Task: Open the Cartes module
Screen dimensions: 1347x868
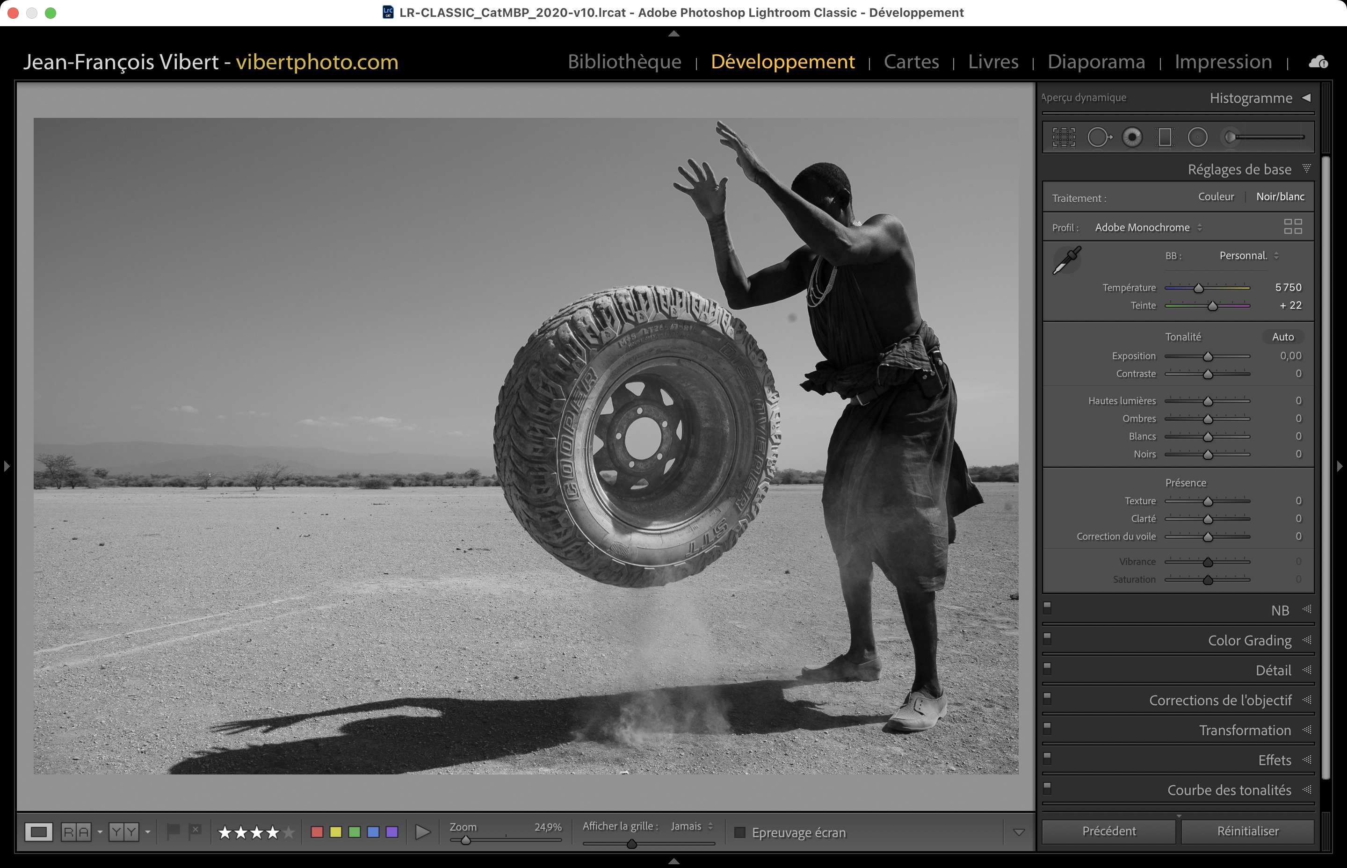Action: [911, 61]
